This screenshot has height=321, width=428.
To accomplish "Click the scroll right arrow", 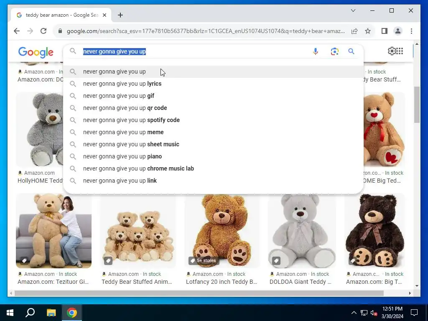I will (x=410, y=293).
